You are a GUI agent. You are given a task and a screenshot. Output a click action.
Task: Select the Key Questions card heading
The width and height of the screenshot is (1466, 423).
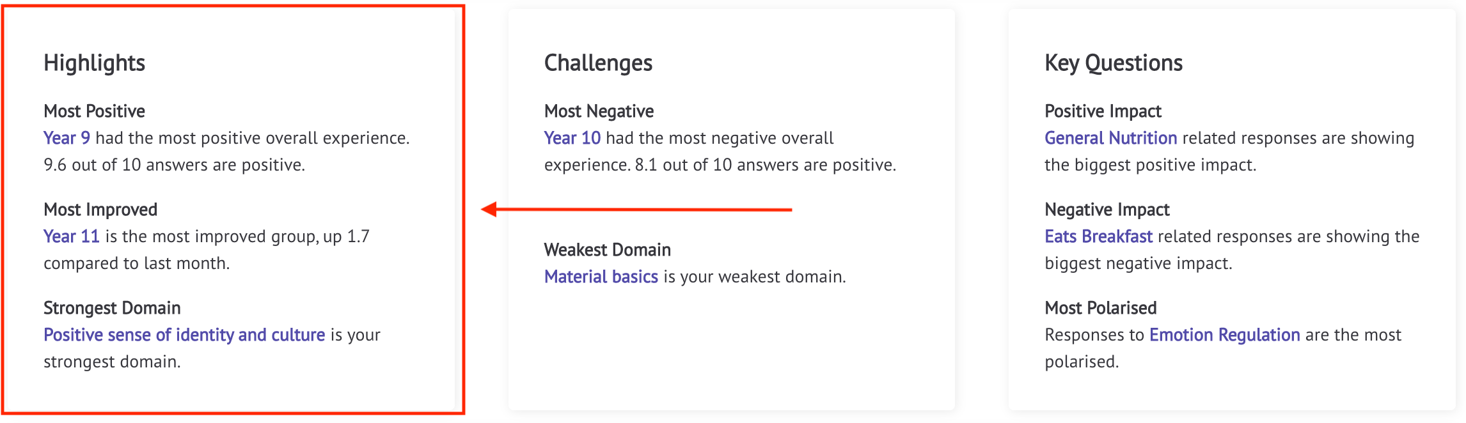click(x=1114, y=63)
